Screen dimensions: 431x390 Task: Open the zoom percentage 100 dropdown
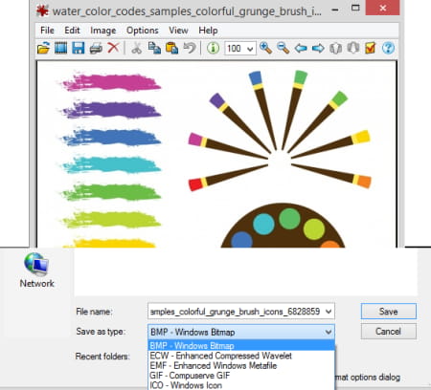tap(250, 49)
